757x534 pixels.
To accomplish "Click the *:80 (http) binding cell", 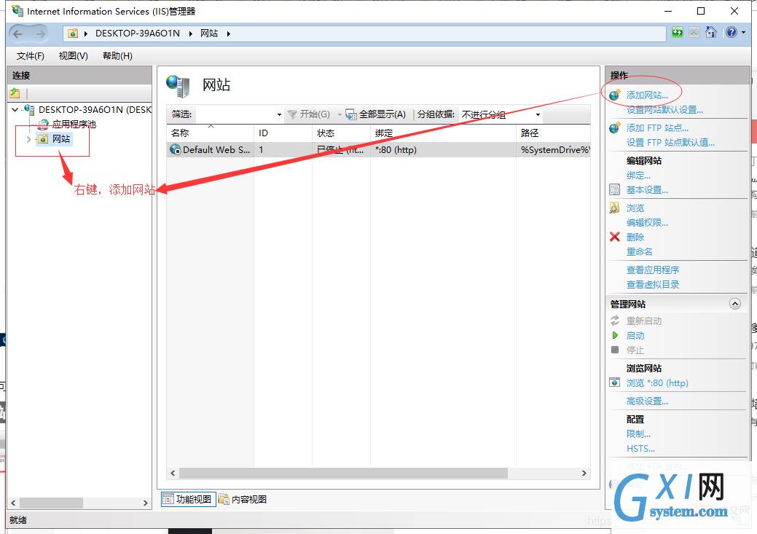I will coord(396,149).
